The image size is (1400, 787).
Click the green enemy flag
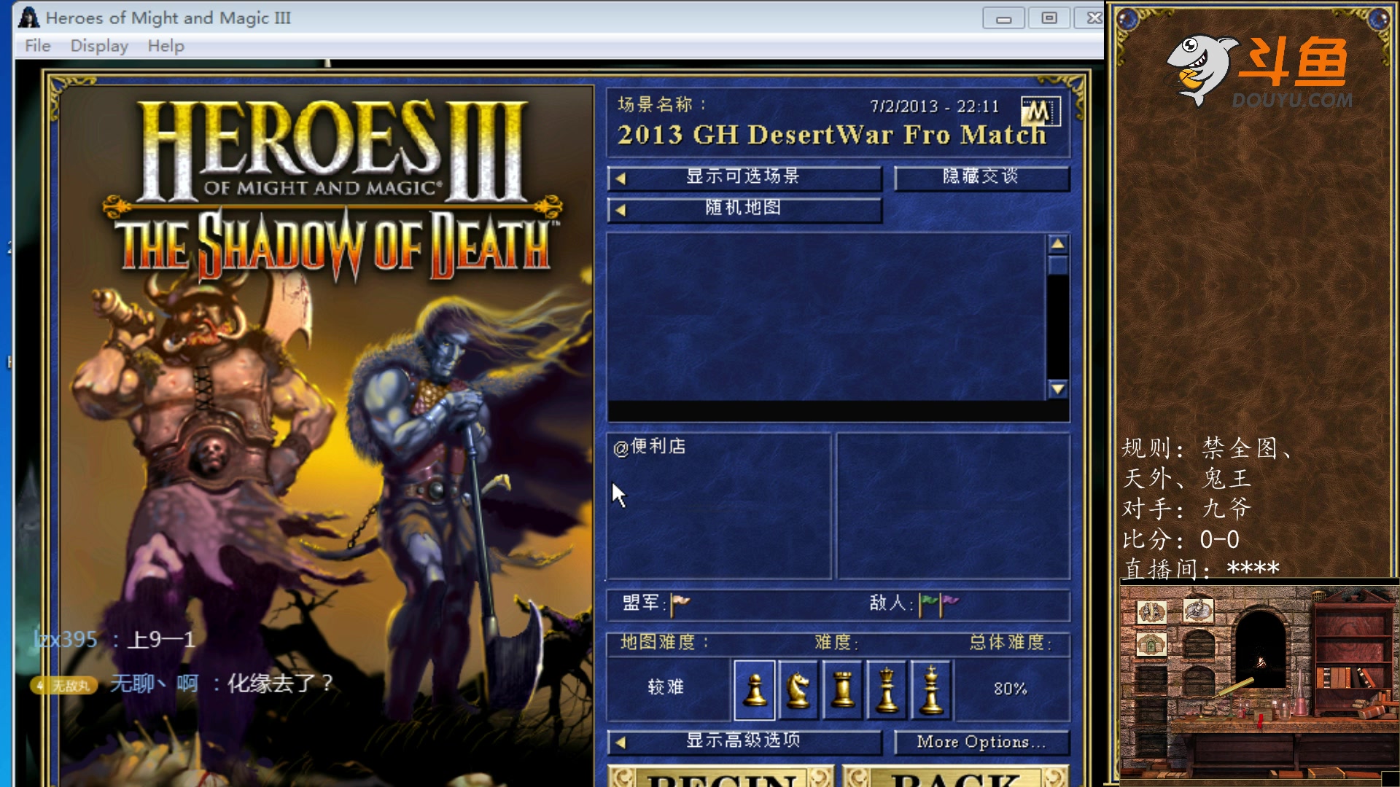click(927, 604)
